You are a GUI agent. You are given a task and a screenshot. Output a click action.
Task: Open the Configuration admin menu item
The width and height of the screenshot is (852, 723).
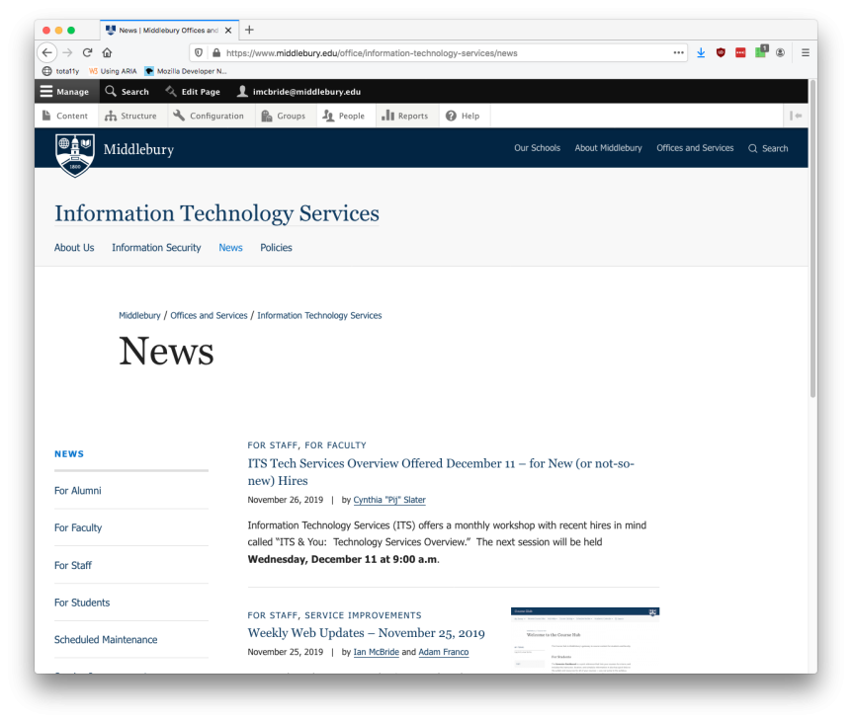pyautogui.click(x=209, y=116)
